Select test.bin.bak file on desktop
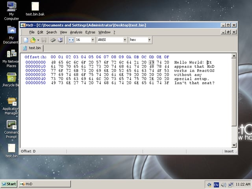 click(35, 9)
